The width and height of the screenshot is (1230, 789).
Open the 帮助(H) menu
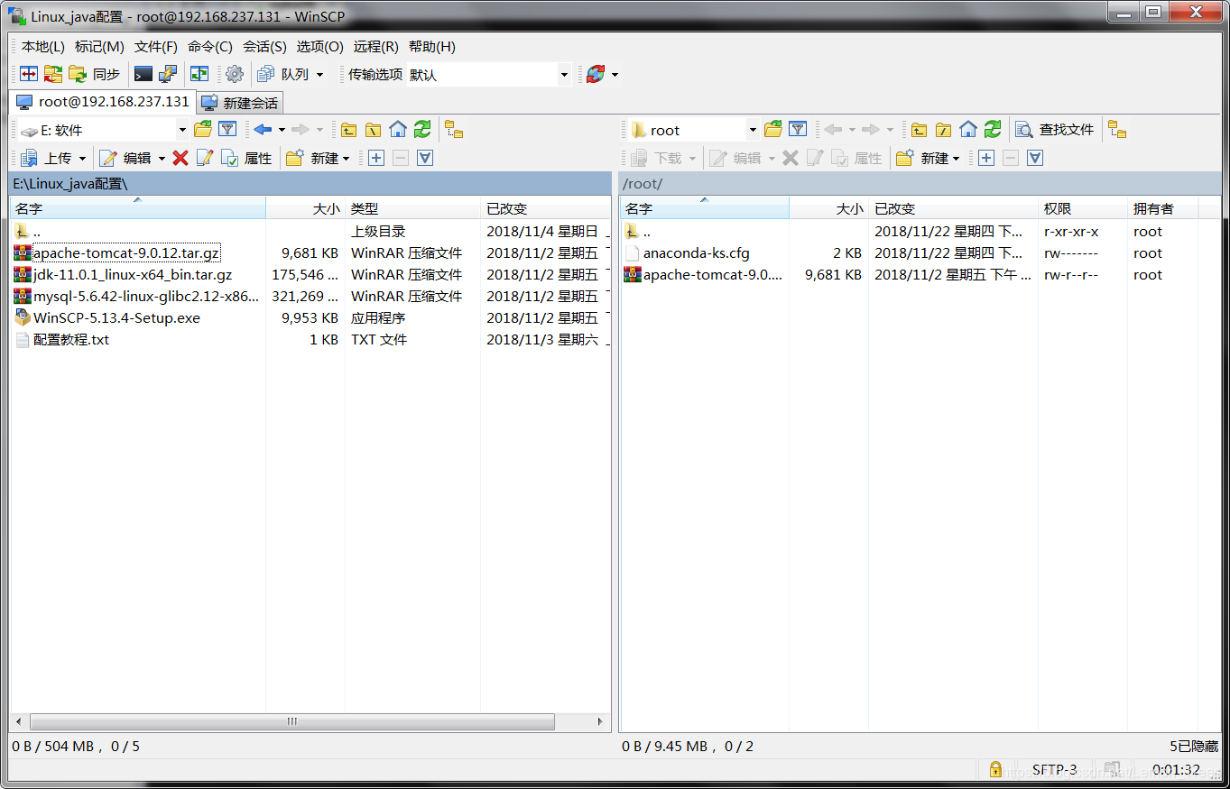[432, 47]
